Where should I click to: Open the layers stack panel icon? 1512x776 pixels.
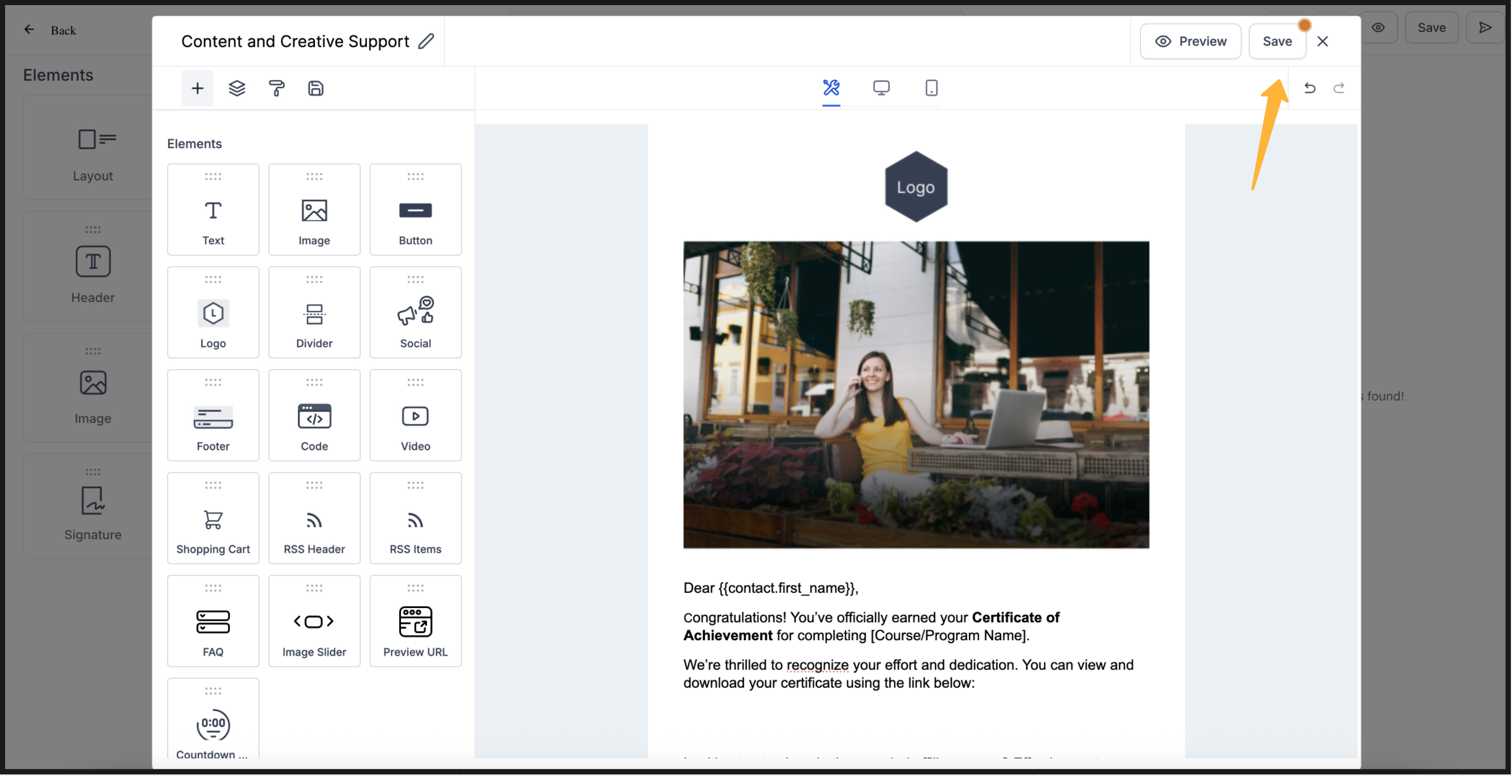coord(237,88)
